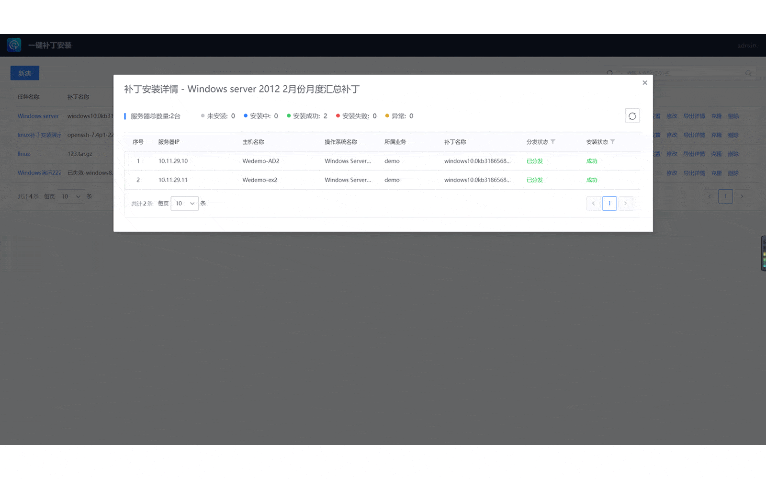Click 导出详情 link for Windows server row
This screenshot has height=479, width=766.
coord(694,116)
